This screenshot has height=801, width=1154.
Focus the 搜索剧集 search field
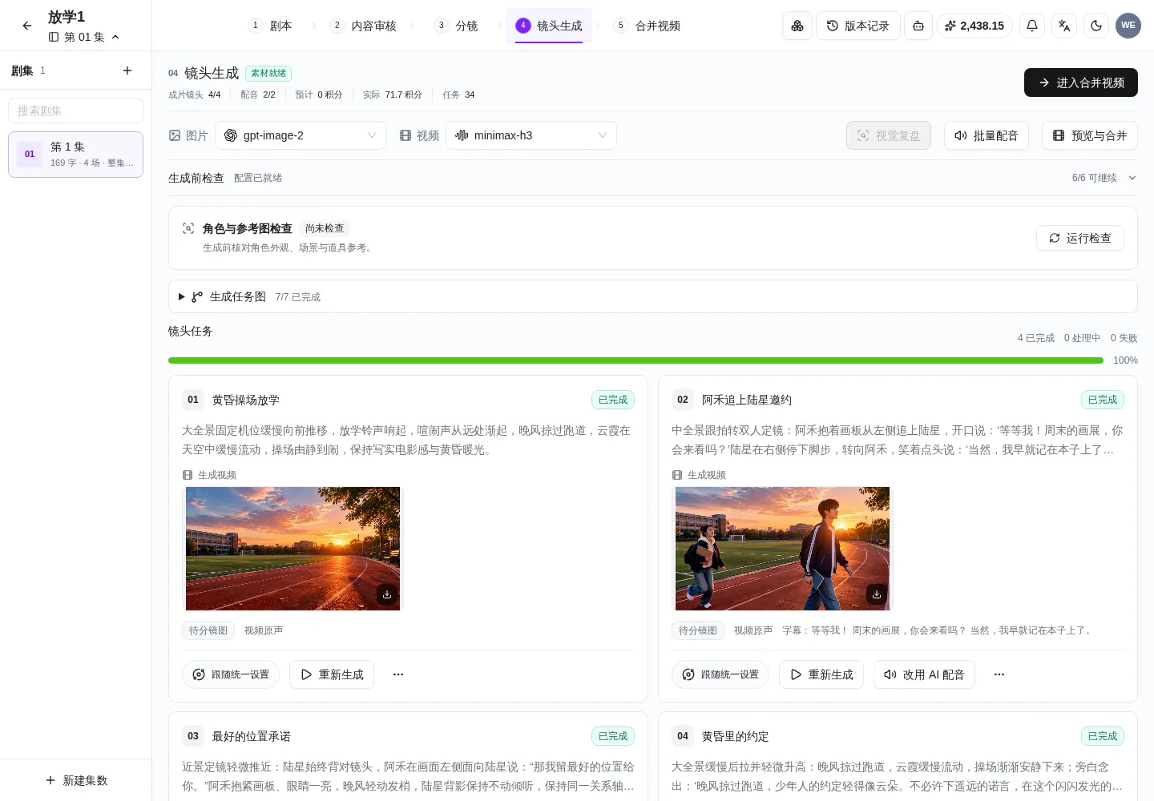pos(76,111)
